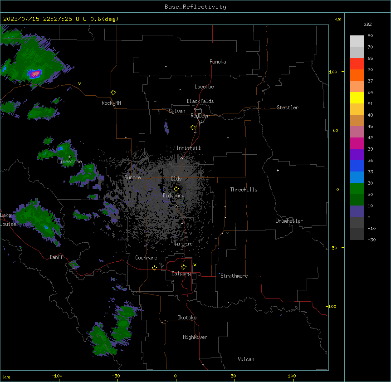
Task: Click the yellow station marker near RockyMH
Action: 113,93
